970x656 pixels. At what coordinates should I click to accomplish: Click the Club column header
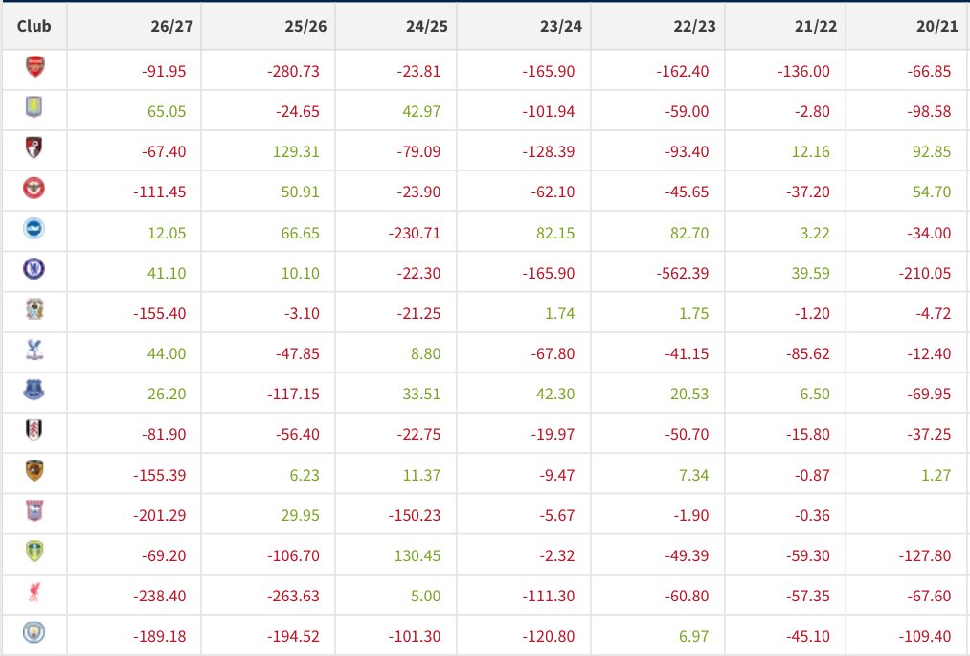tap(34, 26)
